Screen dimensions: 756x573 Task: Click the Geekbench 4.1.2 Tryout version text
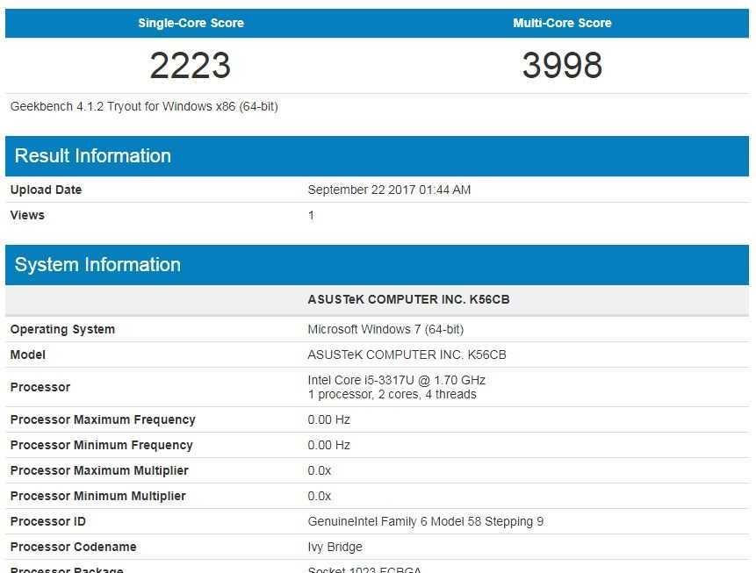click(x=144, y=106)
